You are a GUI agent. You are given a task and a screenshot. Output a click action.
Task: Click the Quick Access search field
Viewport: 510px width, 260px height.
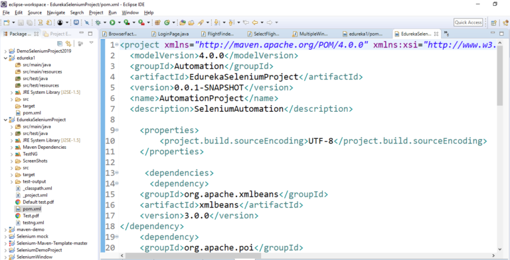coord(468,22)
